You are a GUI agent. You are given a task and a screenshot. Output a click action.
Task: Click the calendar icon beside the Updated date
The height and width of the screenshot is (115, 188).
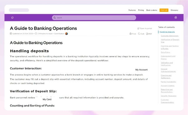[11, 34]
